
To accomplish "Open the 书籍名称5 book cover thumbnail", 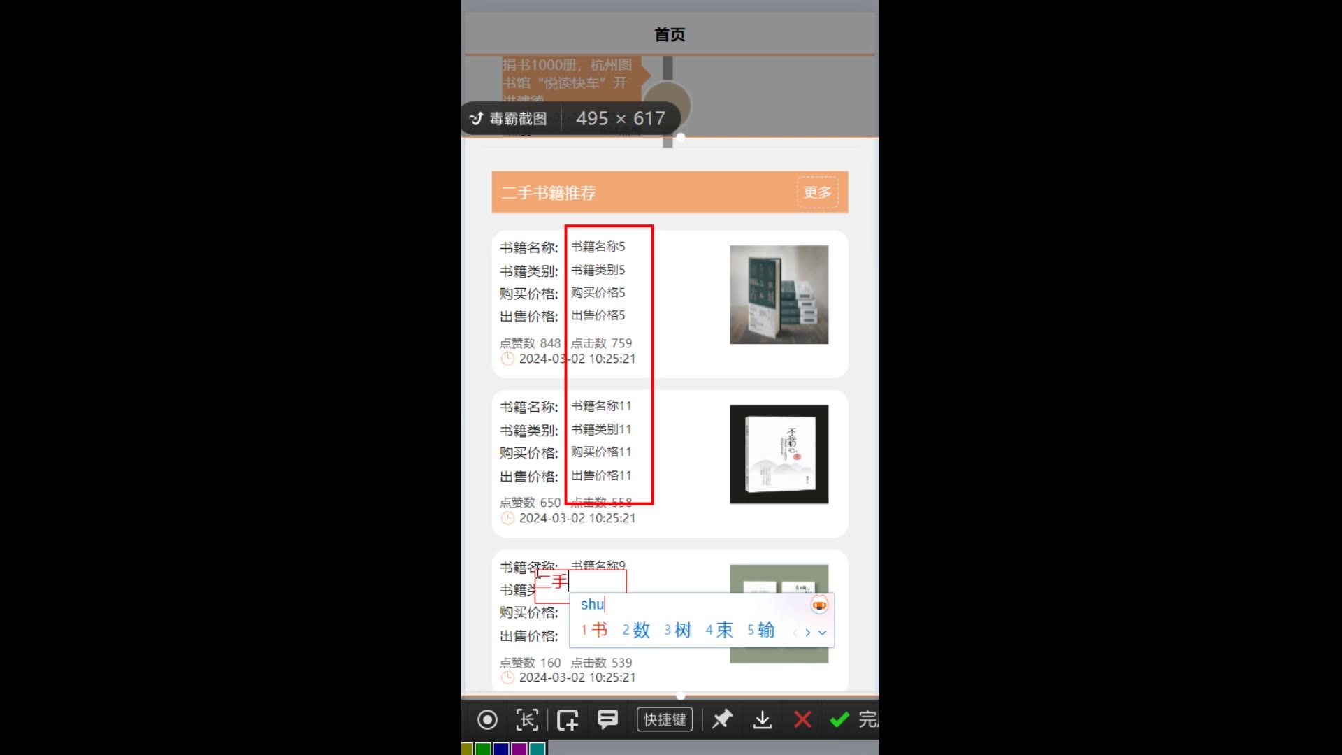I will (779, 294).
